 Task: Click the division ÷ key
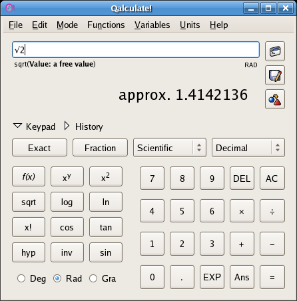(272, 211)
